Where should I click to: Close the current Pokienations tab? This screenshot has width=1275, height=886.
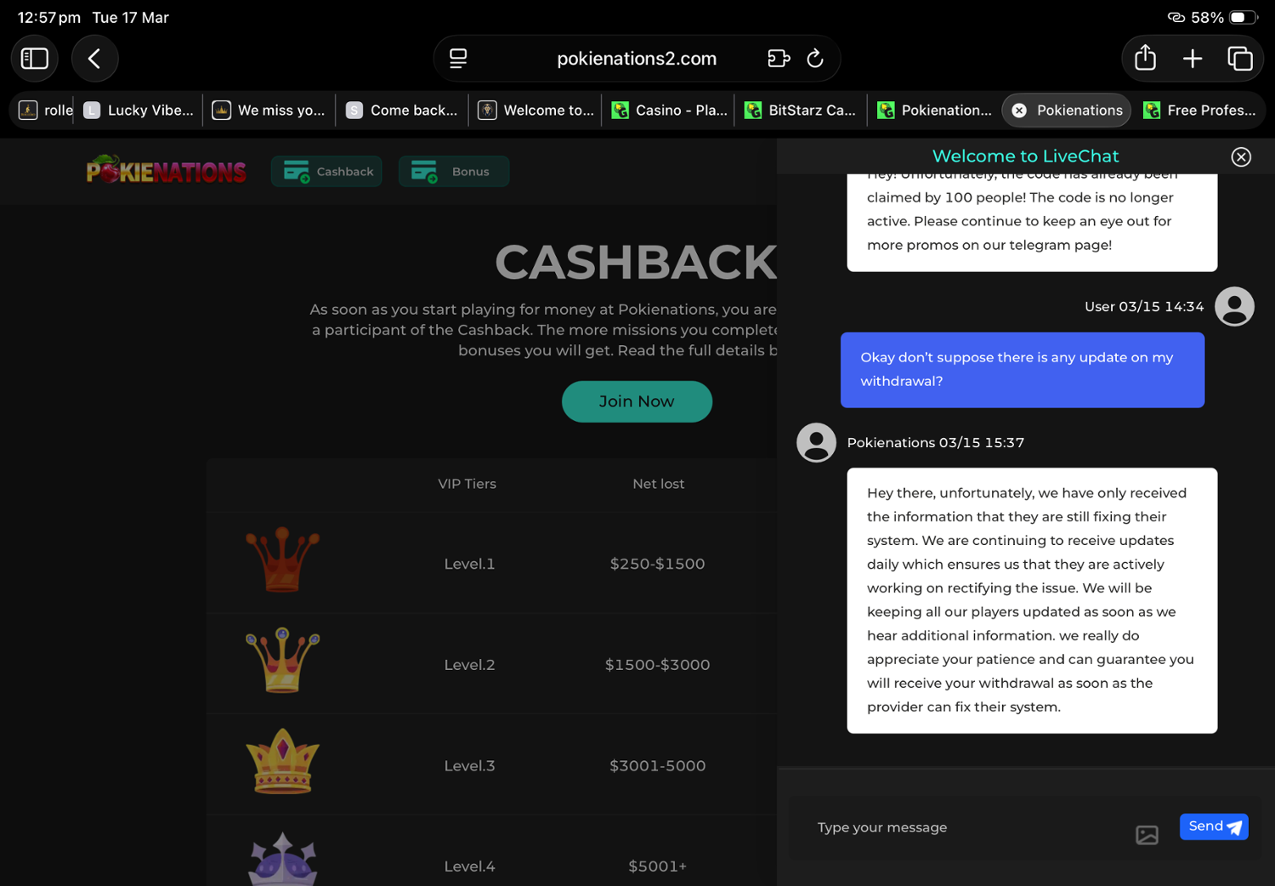(1019, 111)
